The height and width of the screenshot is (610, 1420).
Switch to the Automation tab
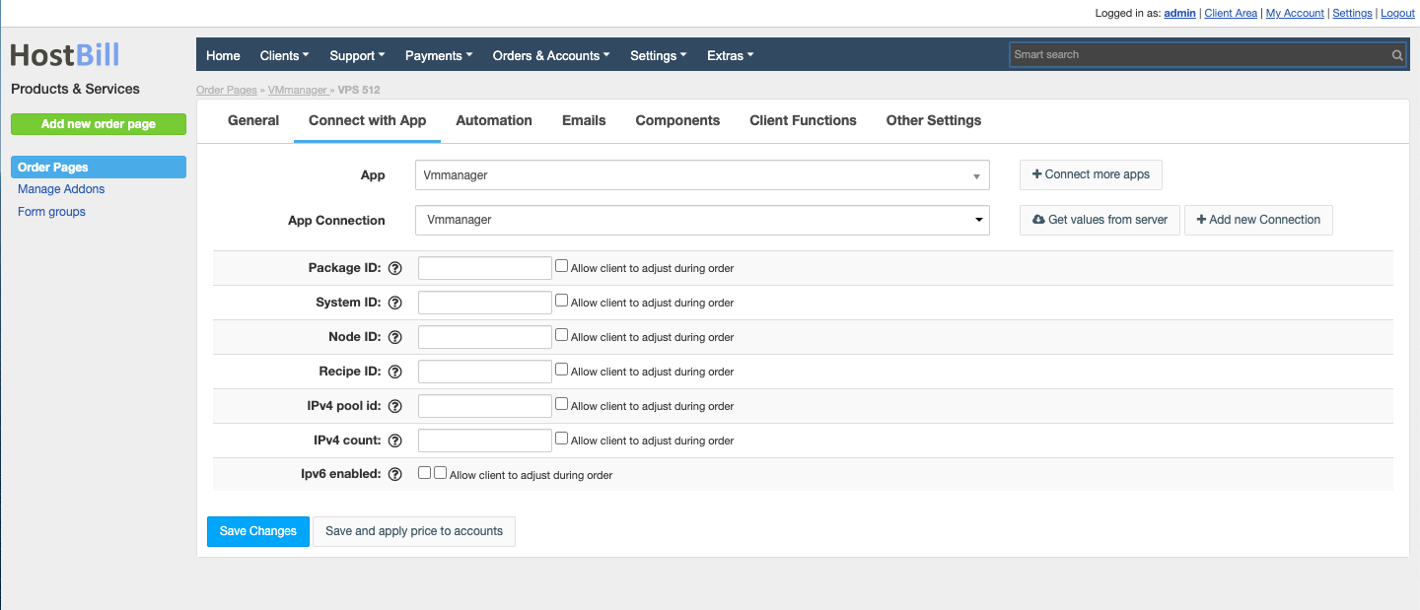pos(493,120)
